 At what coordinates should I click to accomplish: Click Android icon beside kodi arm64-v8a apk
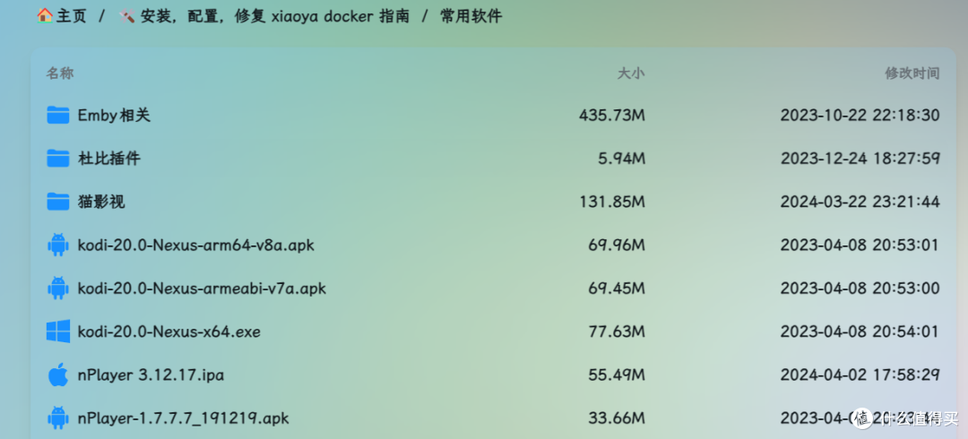(x=58, y=245)
